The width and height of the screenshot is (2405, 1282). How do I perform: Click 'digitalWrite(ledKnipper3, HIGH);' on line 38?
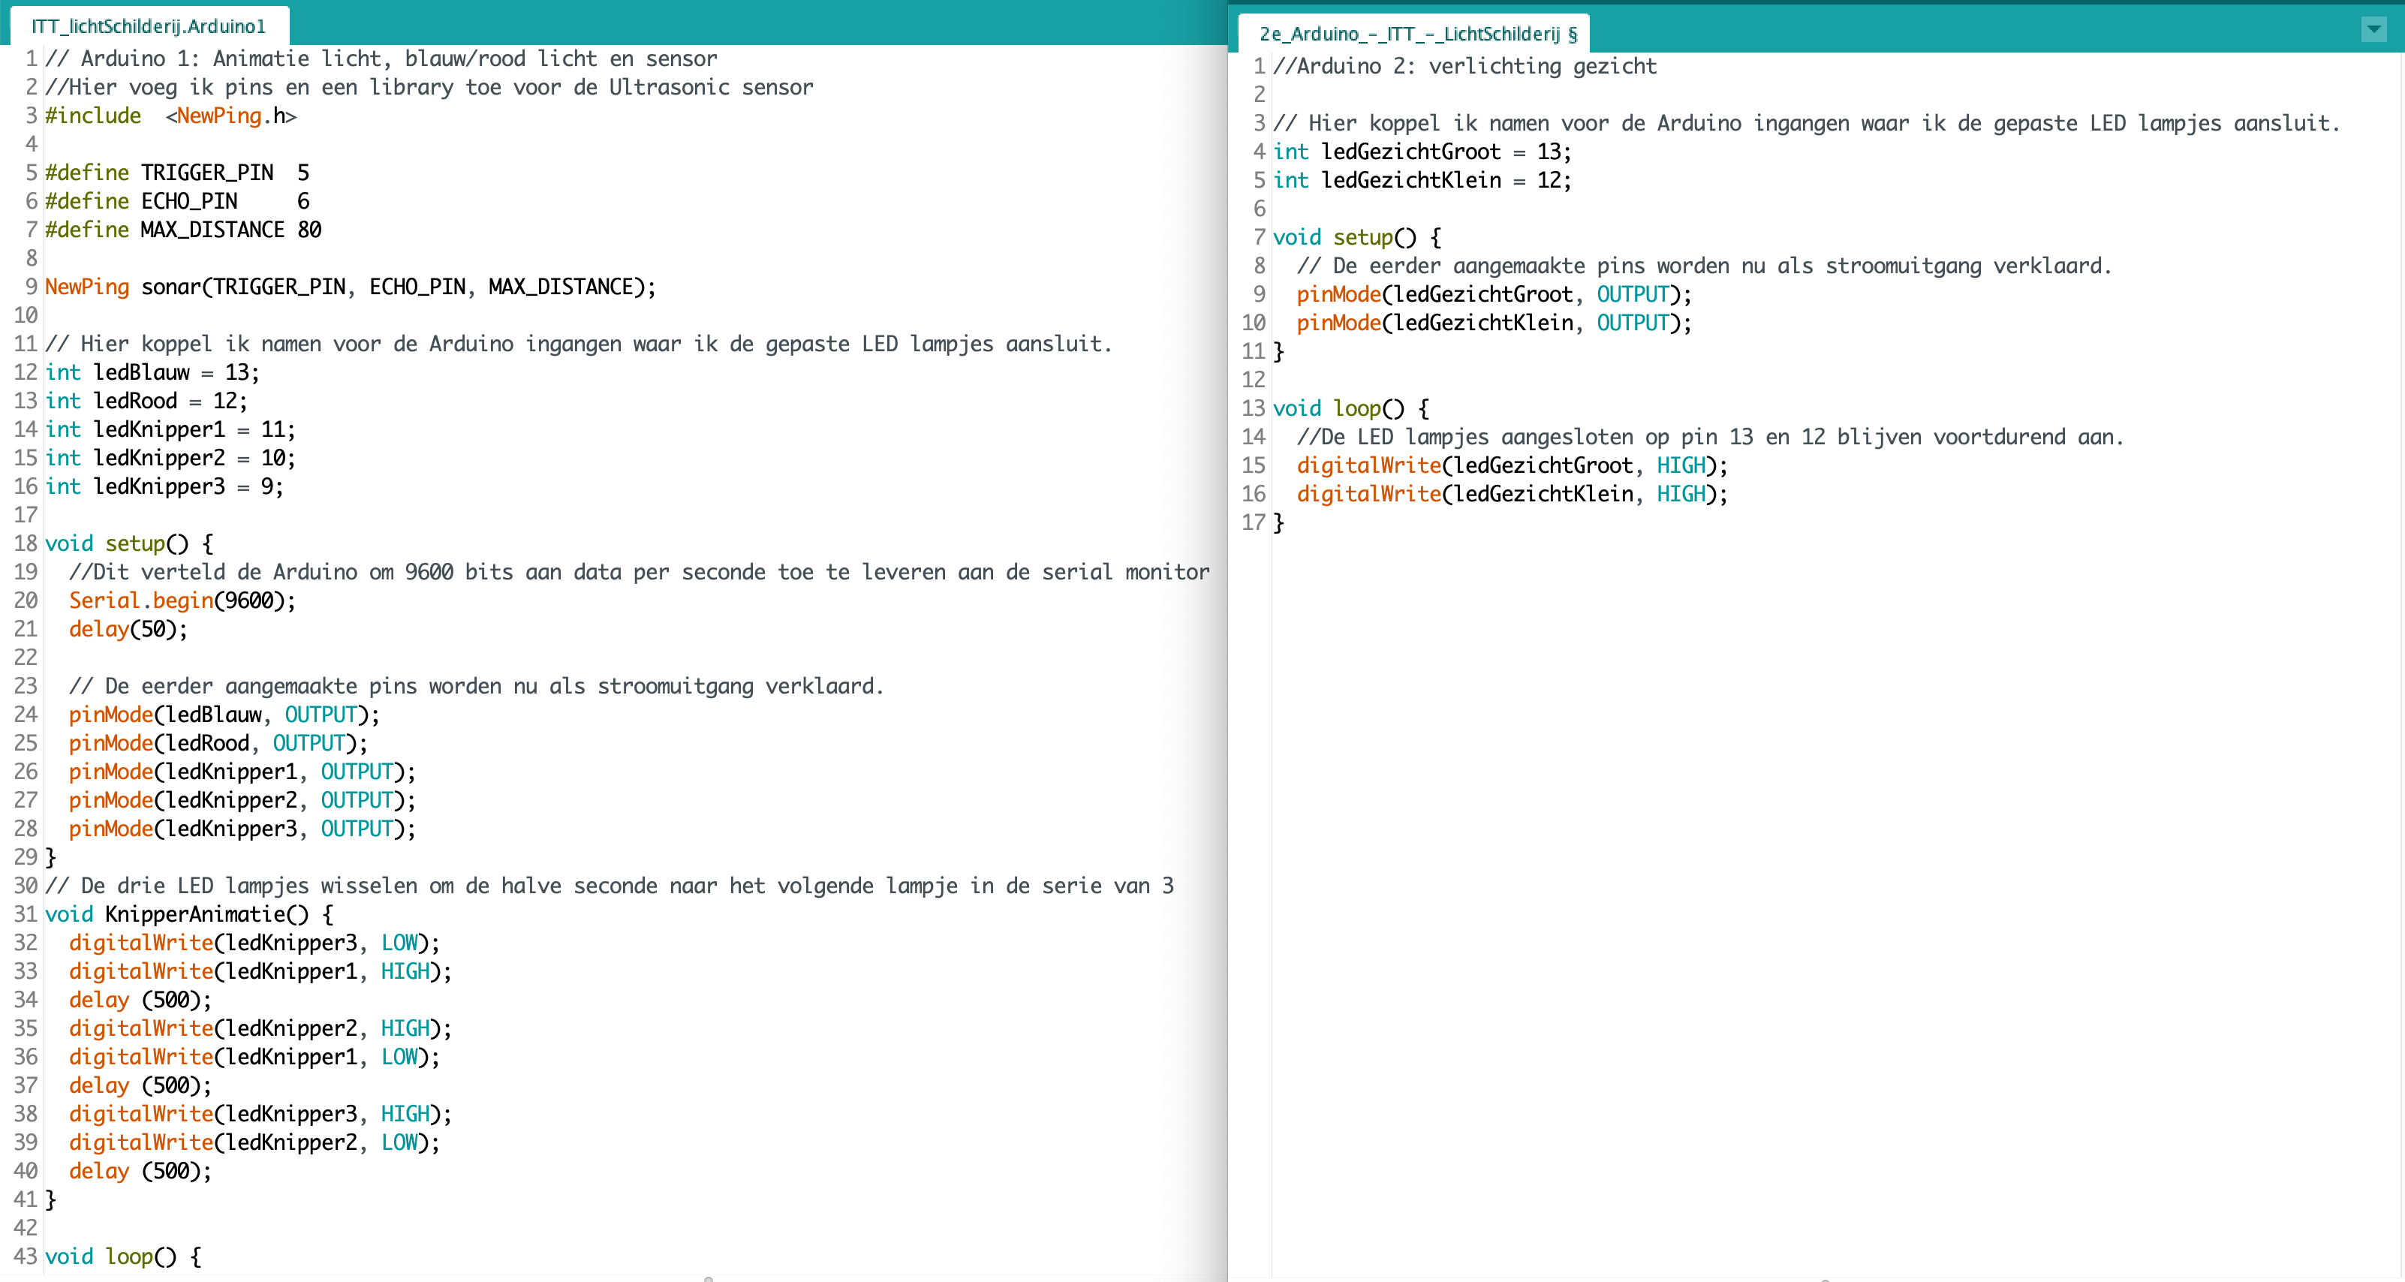pos(260,1114)
